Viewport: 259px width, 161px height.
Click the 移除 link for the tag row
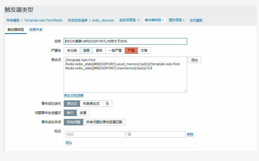[190, 134]
